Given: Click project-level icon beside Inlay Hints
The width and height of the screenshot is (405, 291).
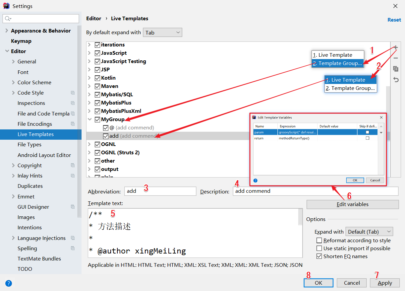Looking at the screenshot, I should pyautogui.click(x=73, y=176).
